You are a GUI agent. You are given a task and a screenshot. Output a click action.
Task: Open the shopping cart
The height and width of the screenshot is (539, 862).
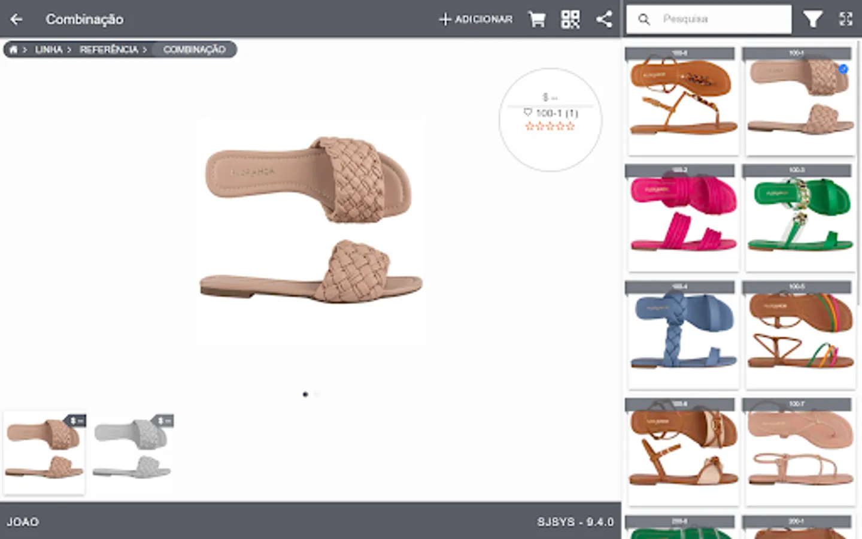click(x=537, y=19)
